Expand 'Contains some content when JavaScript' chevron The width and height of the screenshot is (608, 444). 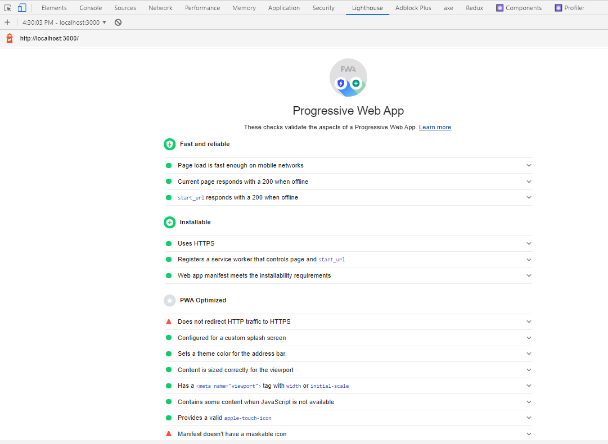[x=529, y=402]
